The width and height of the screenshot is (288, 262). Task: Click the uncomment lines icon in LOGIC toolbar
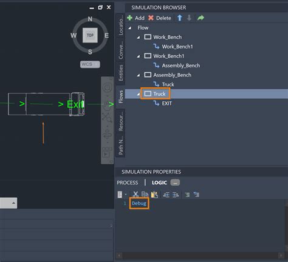(x=196, y=195)
